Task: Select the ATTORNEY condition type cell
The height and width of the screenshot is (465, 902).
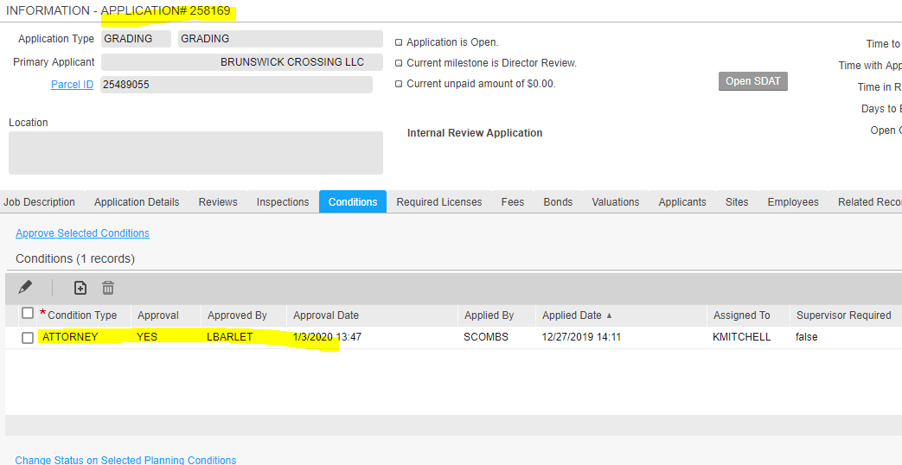Action: coord(70,337)
